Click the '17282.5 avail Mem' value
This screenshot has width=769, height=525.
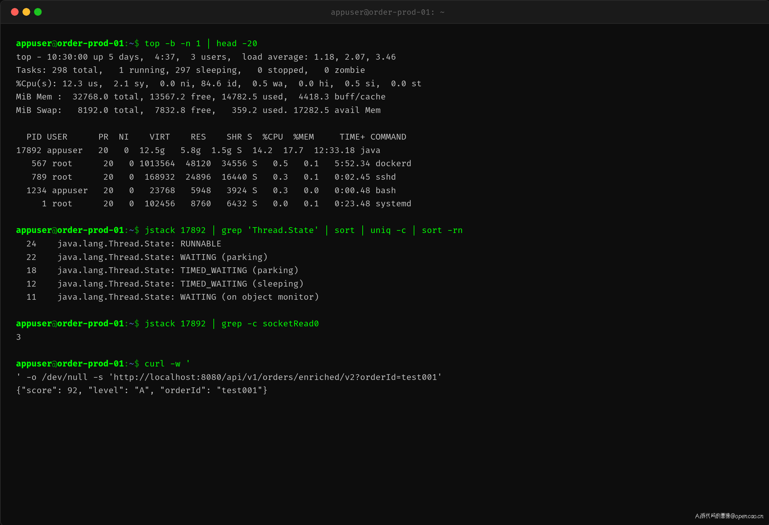[337, 110]
